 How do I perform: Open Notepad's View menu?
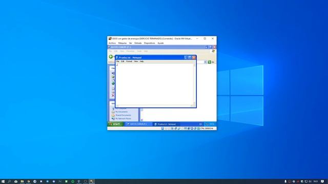136,61
